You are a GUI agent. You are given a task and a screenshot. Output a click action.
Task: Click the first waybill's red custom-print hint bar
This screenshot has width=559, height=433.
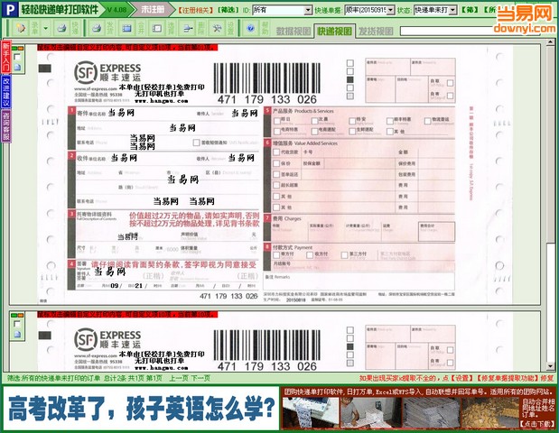(127, 47)
